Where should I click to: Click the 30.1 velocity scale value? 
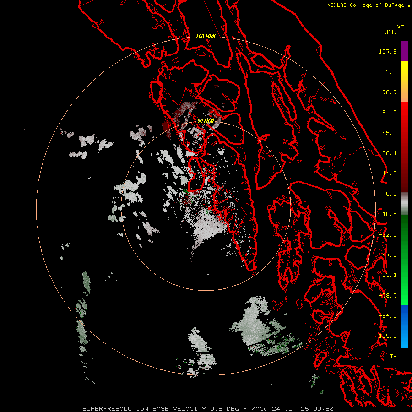point(390,153)
